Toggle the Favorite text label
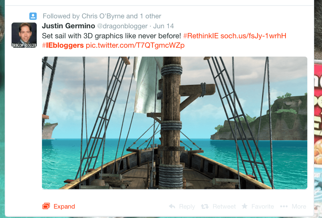The height and width of the screenshot is (218, 322). click(263, 206)
